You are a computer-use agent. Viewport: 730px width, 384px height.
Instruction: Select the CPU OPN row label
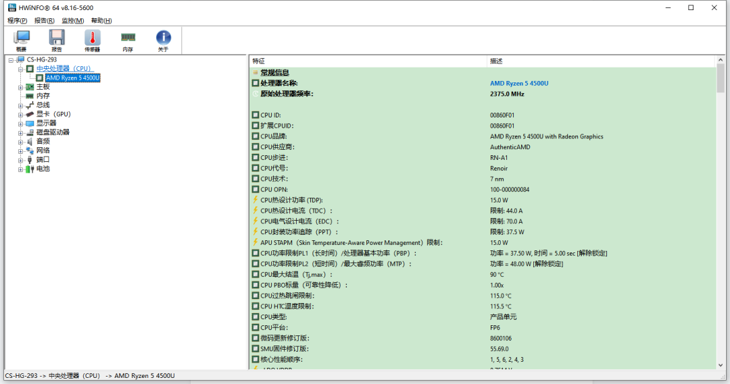pos(274,190)
